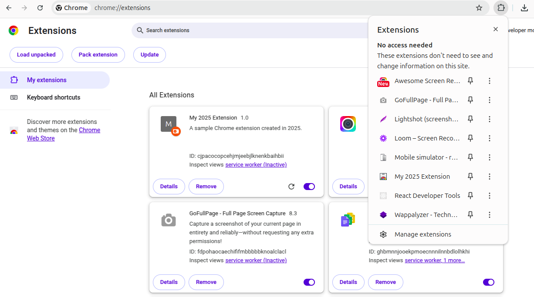Open more options for My 2025 Extension

490,177
